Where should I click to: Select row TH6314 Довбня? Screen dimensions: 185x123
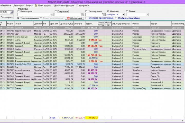pyautogui.click(x=92, y=49)
